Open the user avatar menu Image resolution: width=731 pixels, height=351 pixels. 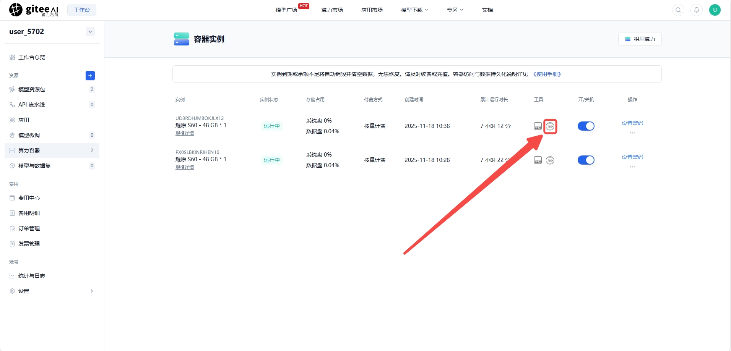(x=715, y=10)
